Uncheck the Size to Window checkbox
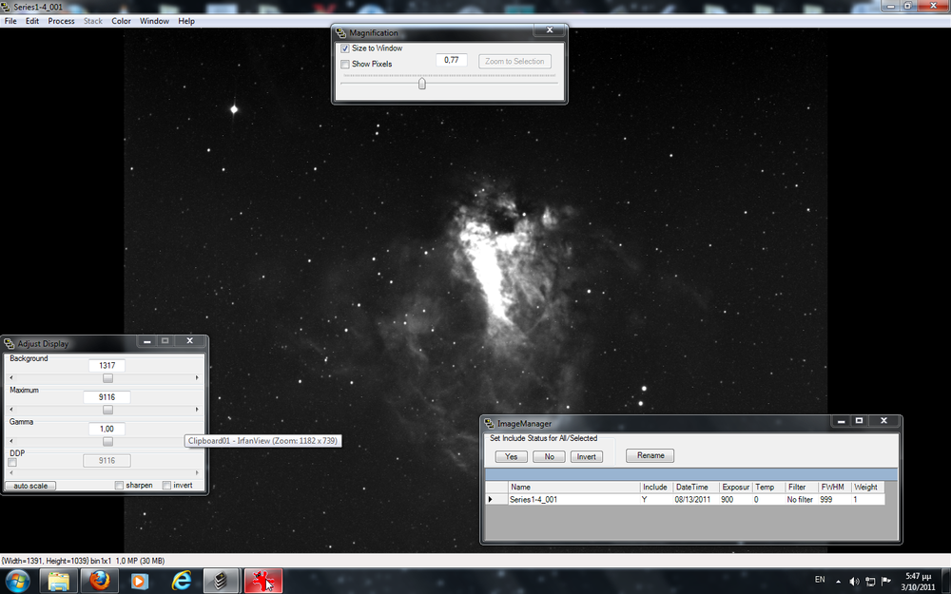 (x=345, y=48)
